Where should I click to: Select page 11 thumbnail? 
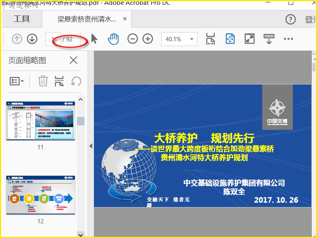click(40, 120)
